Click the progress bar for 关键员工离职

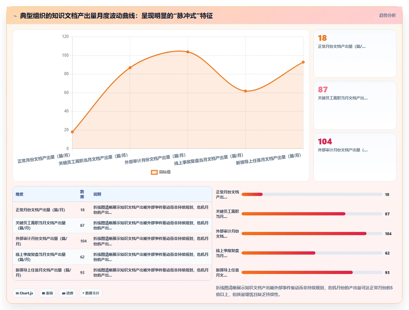pos(312,214)
